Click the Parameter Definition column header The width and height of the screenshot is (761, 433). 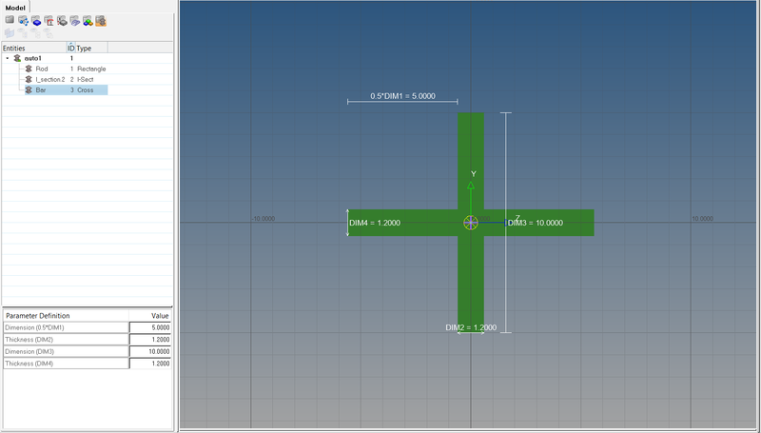[66, 316]
